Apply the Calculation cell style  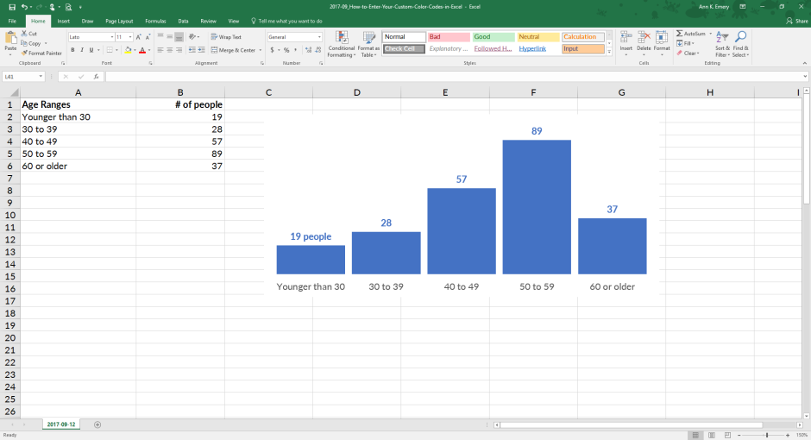(583, 37)
